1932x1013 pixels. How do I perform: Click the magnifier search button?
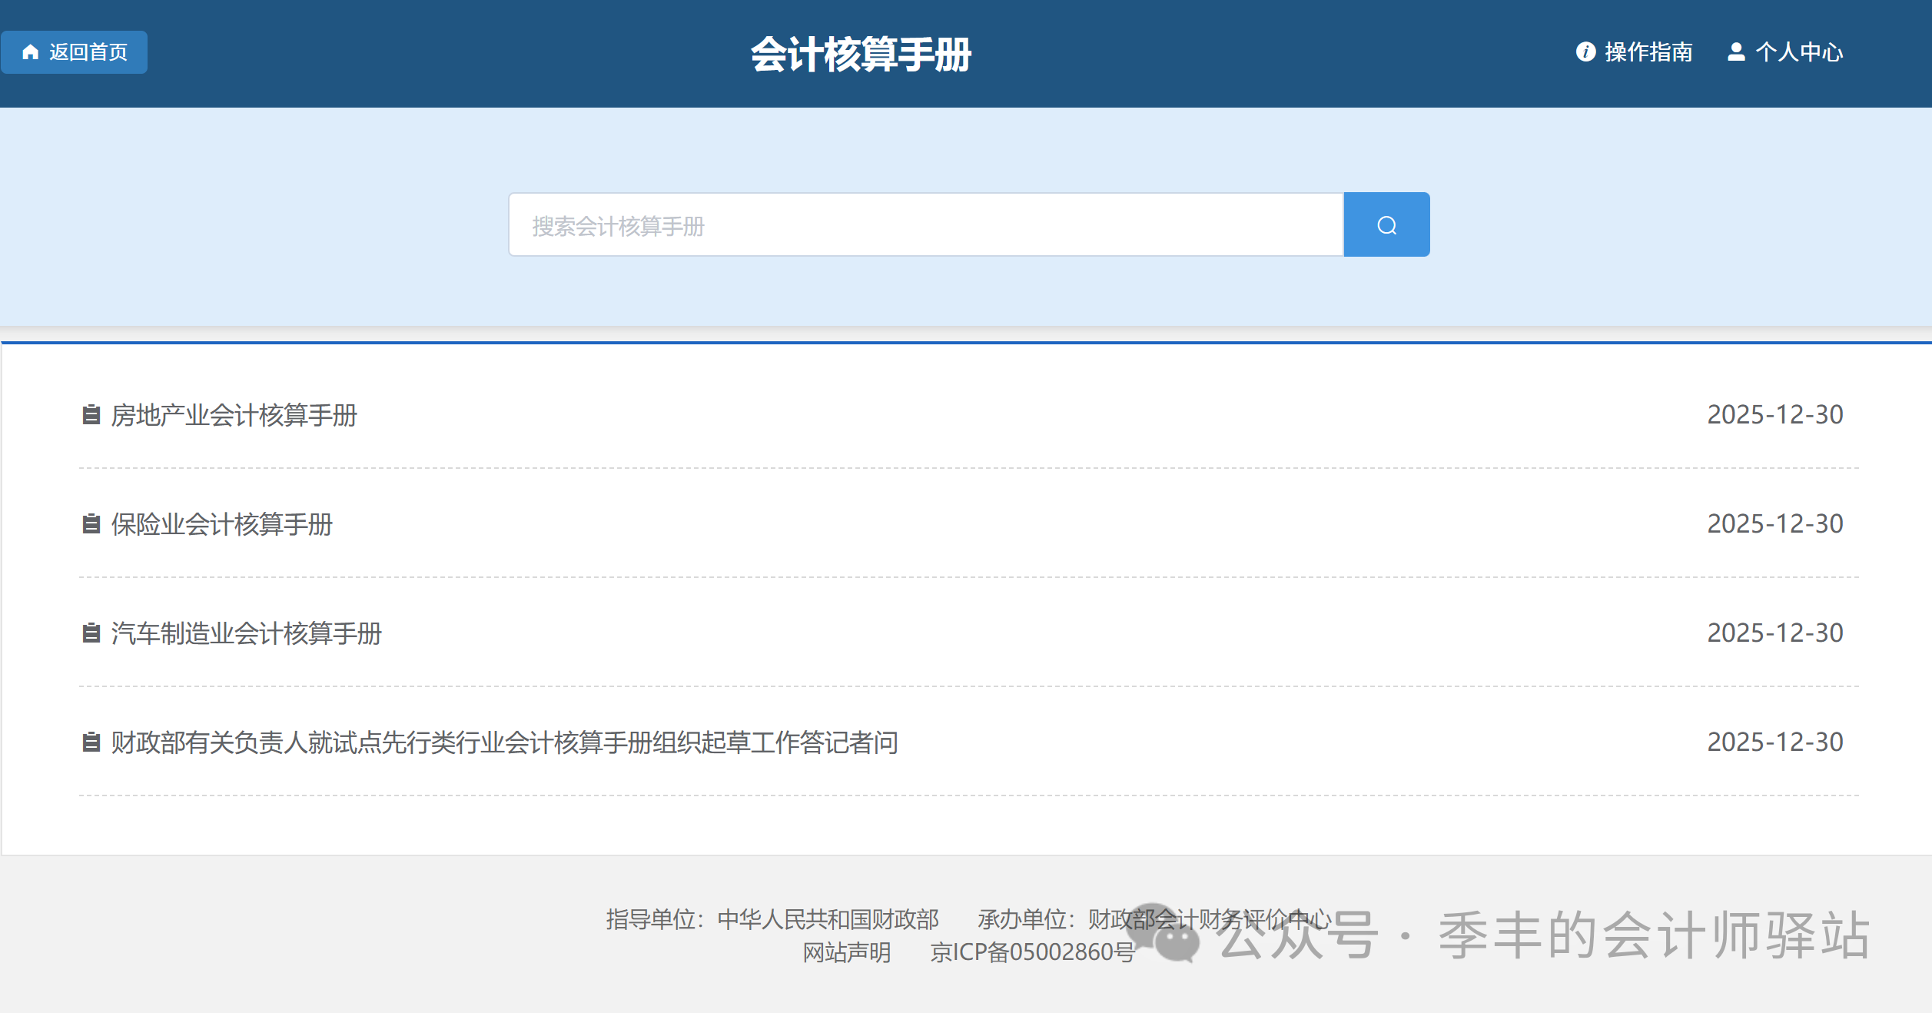(1386, 225)
